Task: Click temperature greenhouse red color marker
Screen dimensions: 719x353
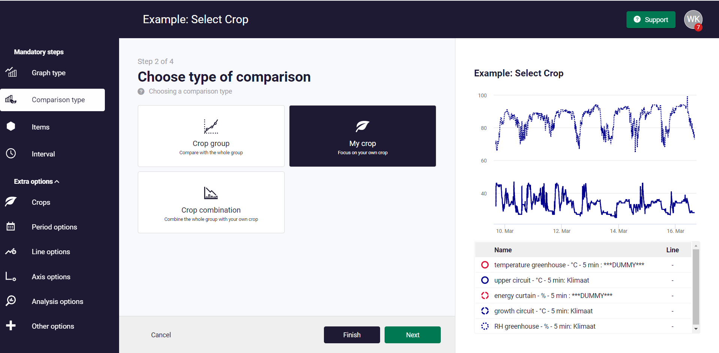Action: point(485,265)
